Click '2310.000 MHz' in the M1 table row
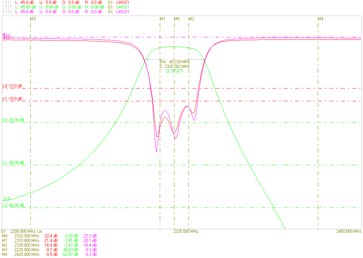Viewport: 363px width, 258px height. point(27,241)
